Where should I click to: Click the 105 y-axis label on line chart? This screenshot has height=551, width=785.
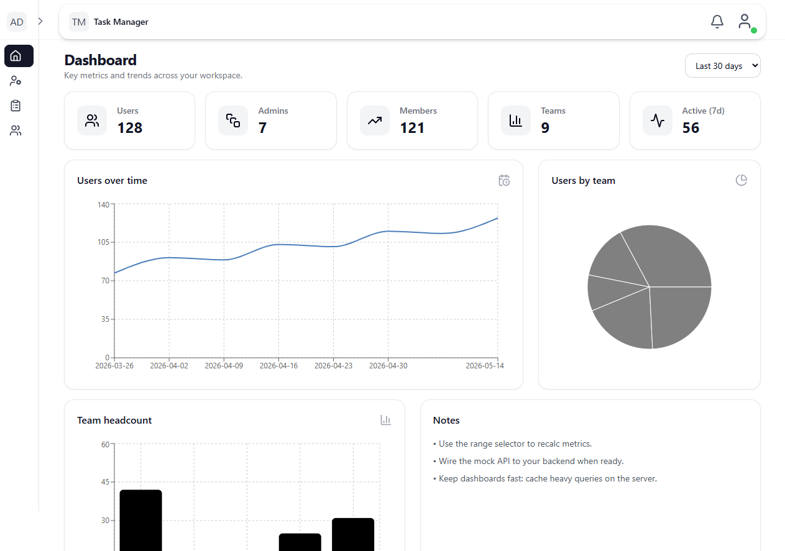103,242
